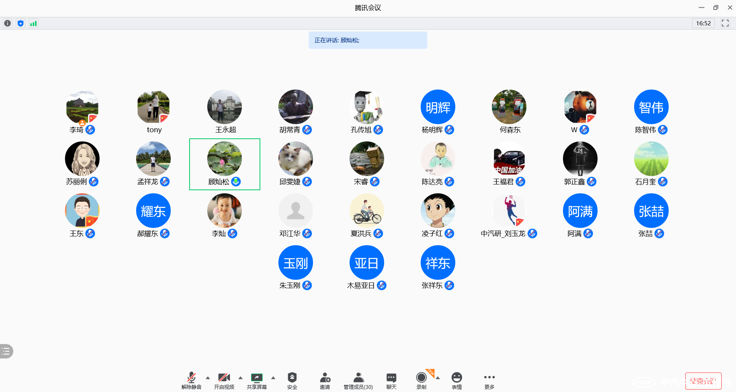Enter full screen mode

725,23
